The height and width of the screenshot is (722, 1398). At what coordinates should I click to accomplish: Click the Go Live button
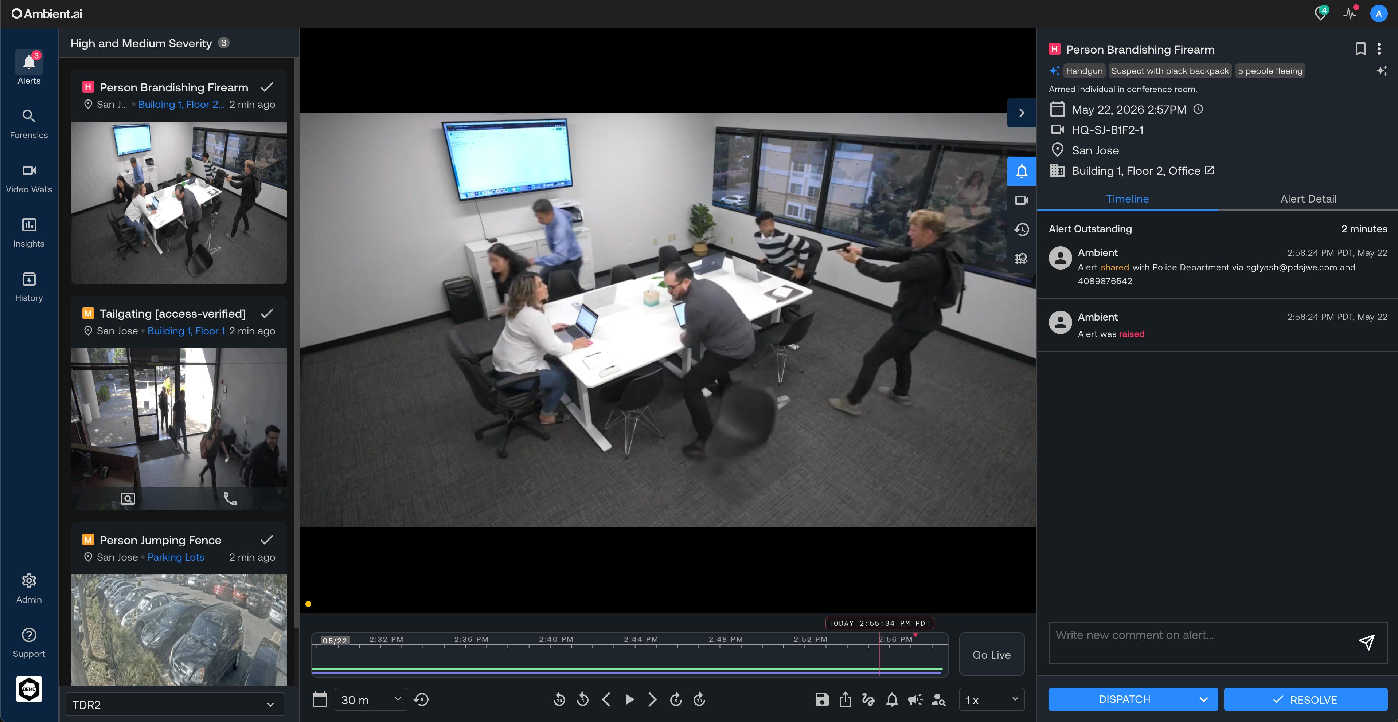coord(992,655)
